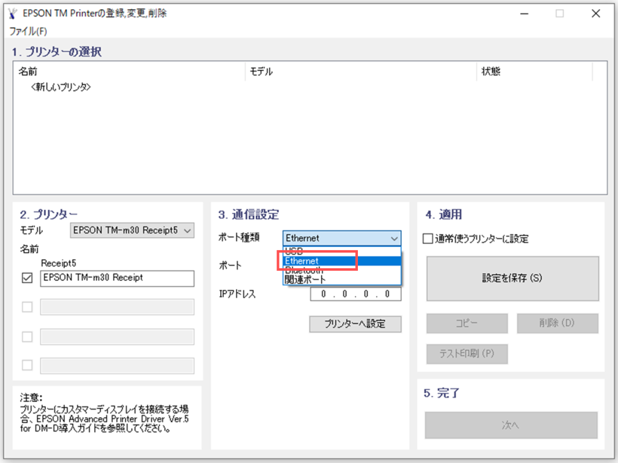The height and width of the screenshot is (463, 618).
Task: Choose USB from the port type list
Action: point(342,251)
